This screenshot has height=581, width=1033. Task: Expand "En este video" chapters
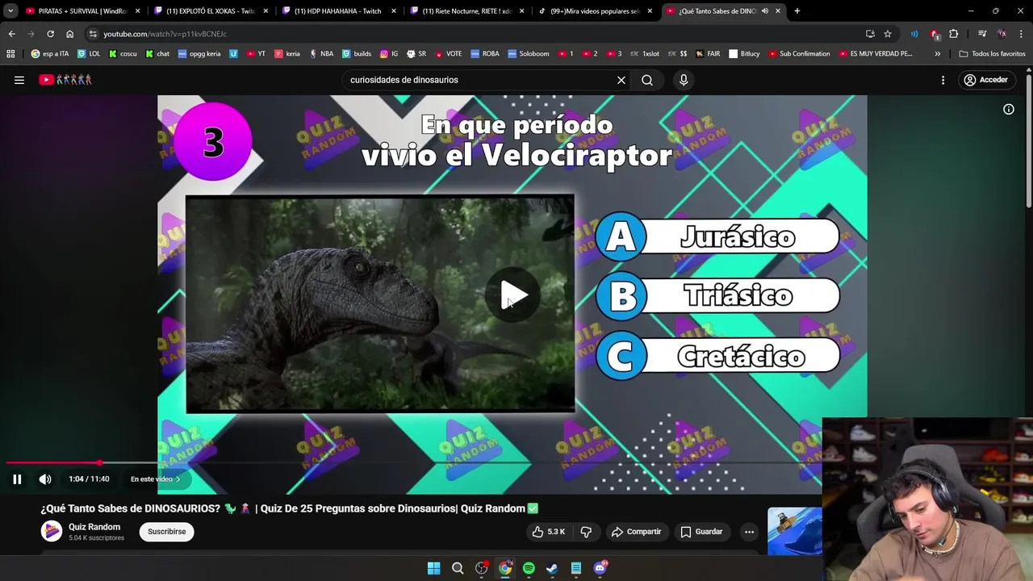point(156,479)
